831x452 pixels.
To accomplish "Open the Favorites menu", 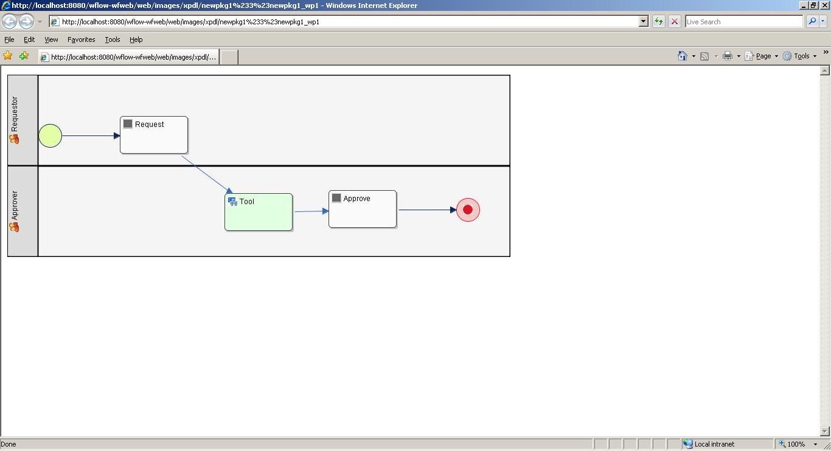I will pyautogui.click(x=82, y=39).
